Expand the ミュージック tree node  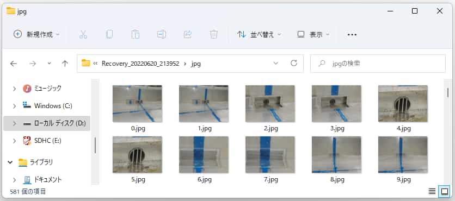point(14,89)
